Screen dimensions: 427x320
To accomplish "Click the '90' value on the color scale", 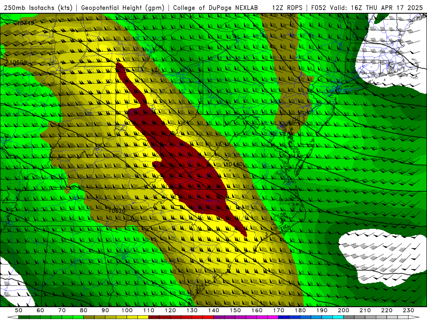I will [x=105, y=310].
